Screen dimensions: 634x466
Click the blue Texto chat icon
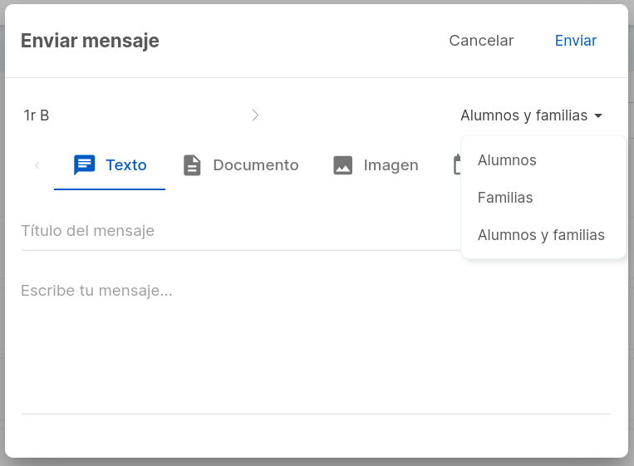tap(84, 165)
